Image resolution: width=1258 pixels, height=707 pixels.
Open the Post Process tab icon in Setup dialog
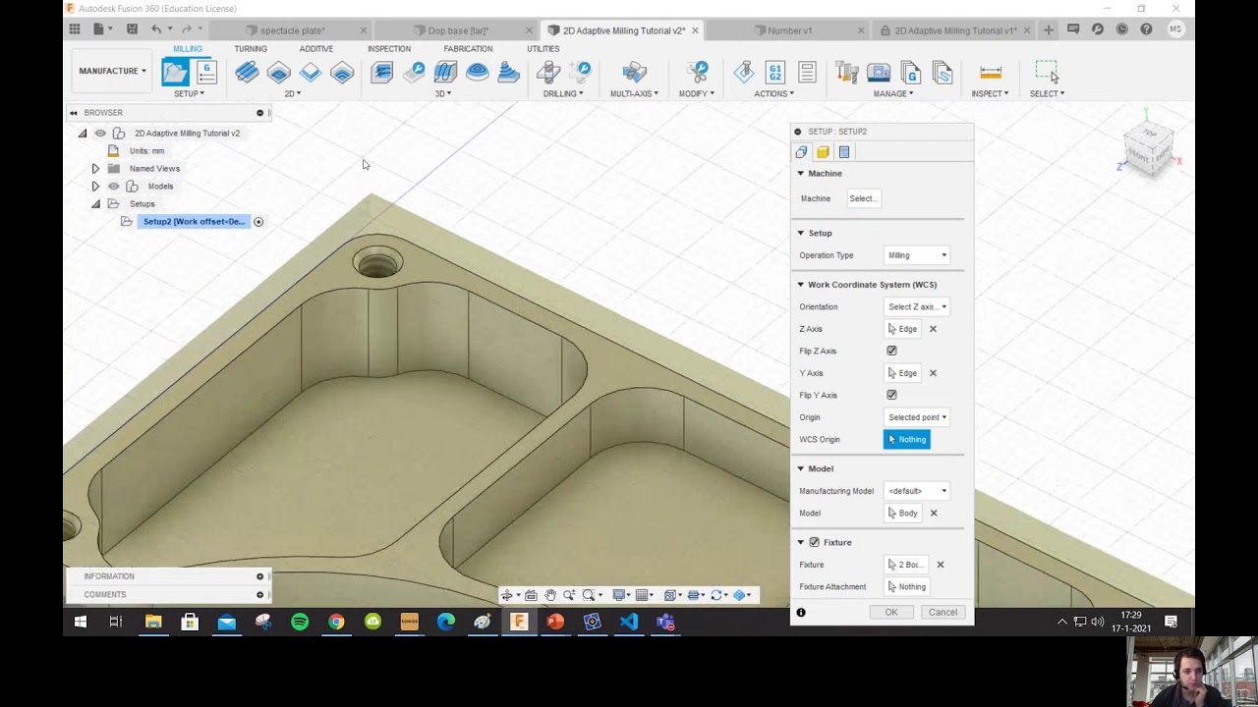coord(844,152)
